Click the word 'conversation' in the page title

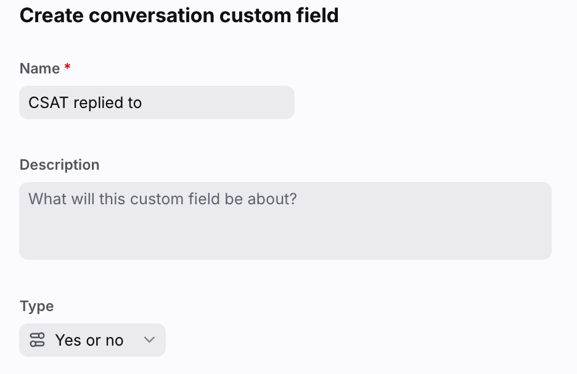(152, 15)
